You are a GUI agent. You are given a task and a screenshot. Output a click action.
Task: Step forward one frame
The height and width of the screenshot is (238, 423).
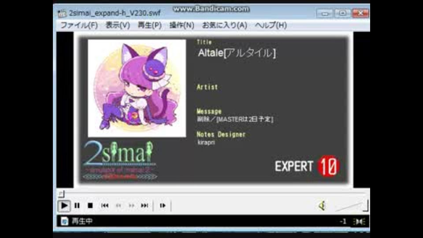pos(163,206)
